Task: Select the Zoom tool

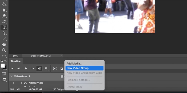Action: point(4,50)
